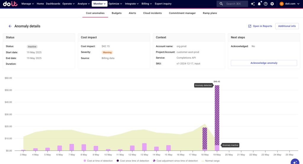Click the back arrow beside Anomaly details
The width and height of the screenshot is (303, 164).
coord(10,26)
